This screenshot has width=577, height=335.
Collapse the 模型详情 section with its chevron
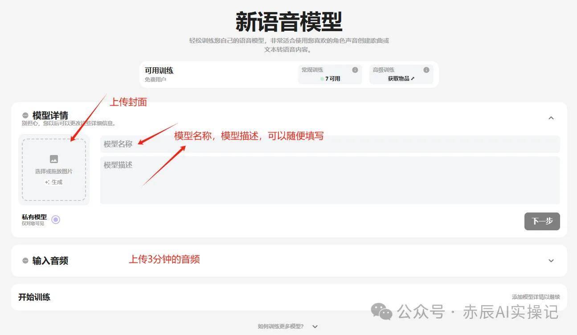tap(551, 118)
